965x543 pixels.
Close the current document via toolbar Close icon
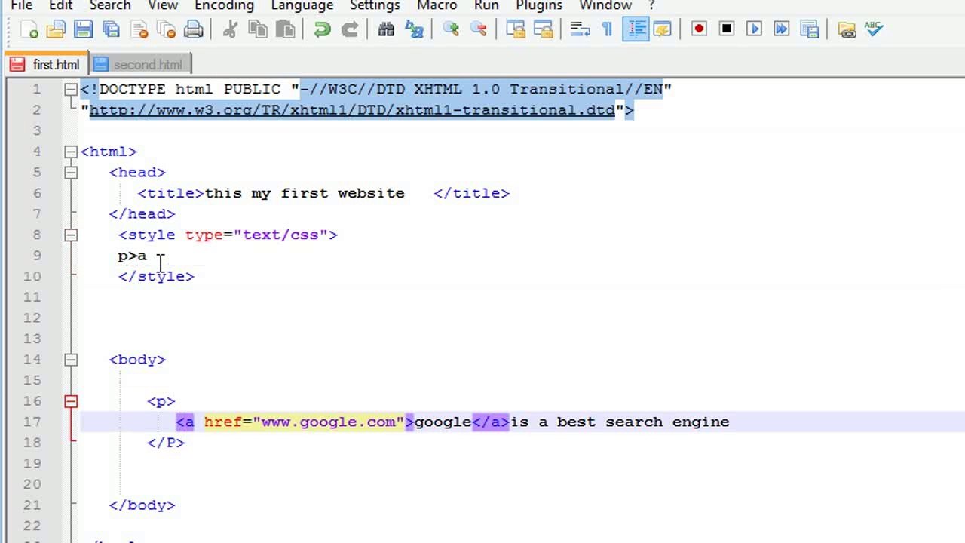point(139,29)
